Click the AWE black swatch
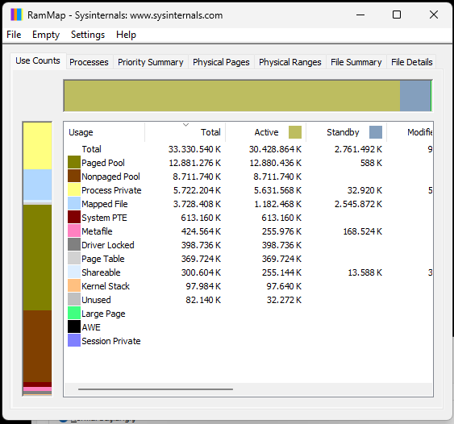Image resolution: width=454 pixels, height=424 pixels. click(74, 326)
